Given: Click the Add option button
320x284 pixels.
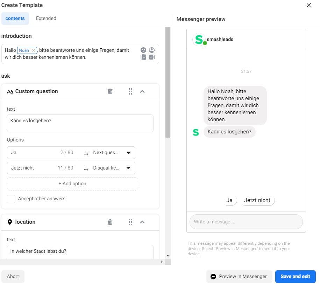Looking at the screenshot, I should [x=72, y=183].
